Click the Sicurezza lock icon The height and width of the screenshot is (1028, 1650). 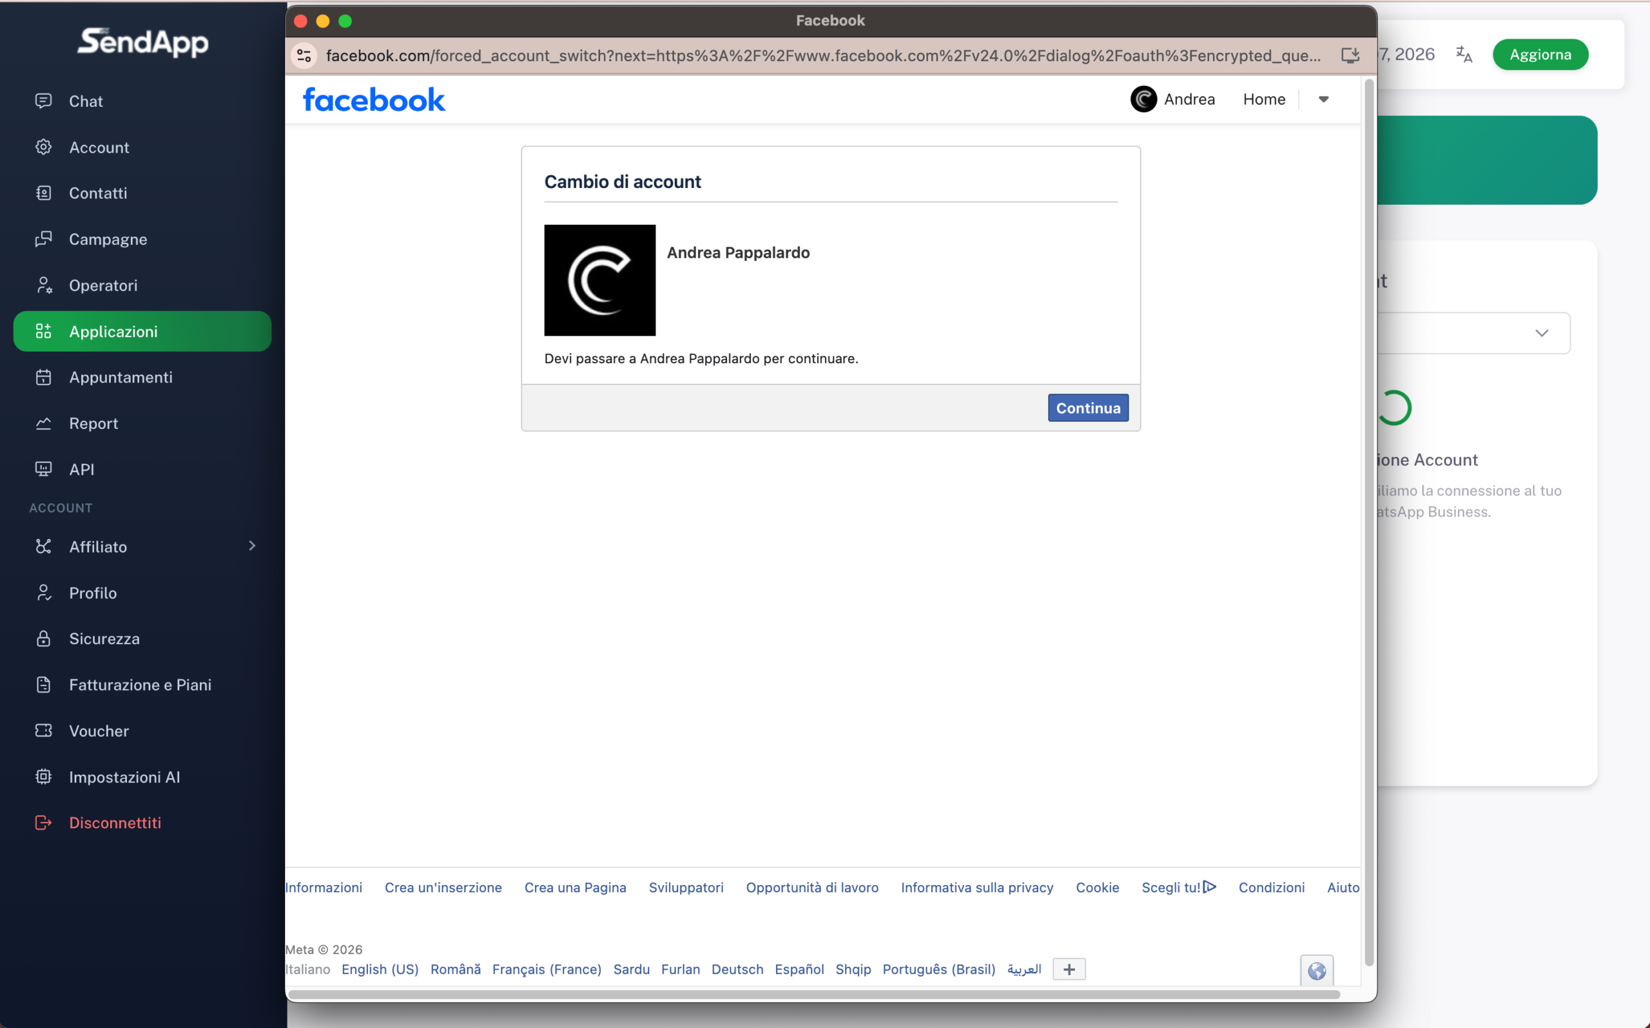[44, 638]
